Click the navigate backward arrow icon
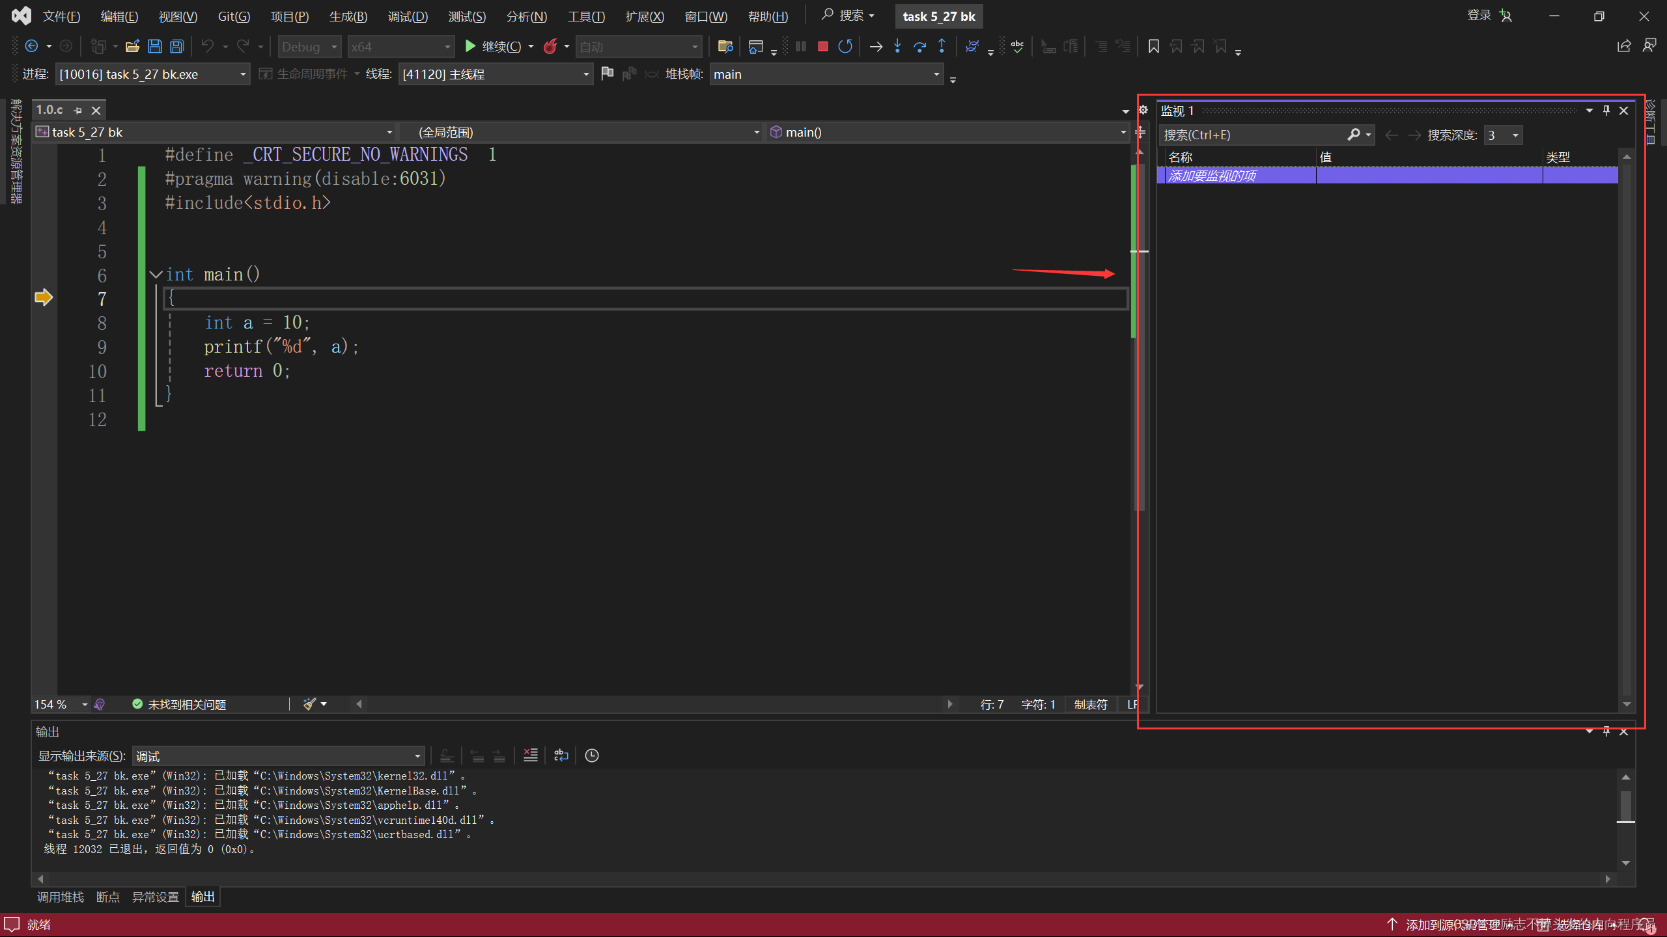1667x937 pixels. tap(31, 46)
